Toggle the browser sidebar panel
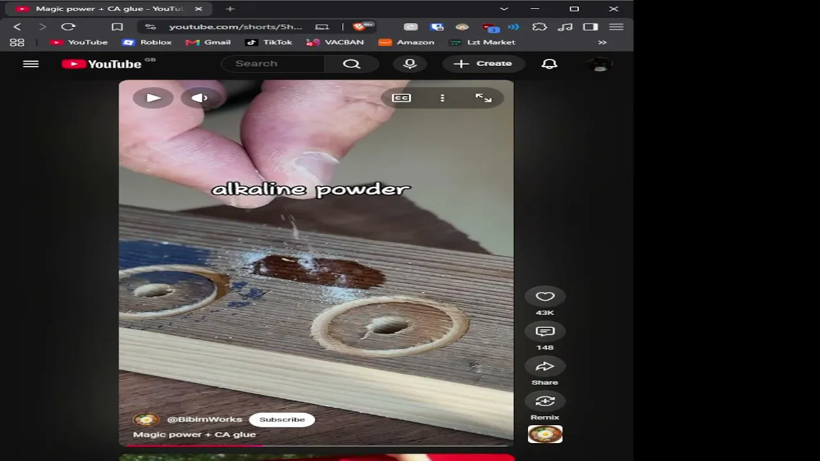The image size is (820, 461). pos(591,27)
